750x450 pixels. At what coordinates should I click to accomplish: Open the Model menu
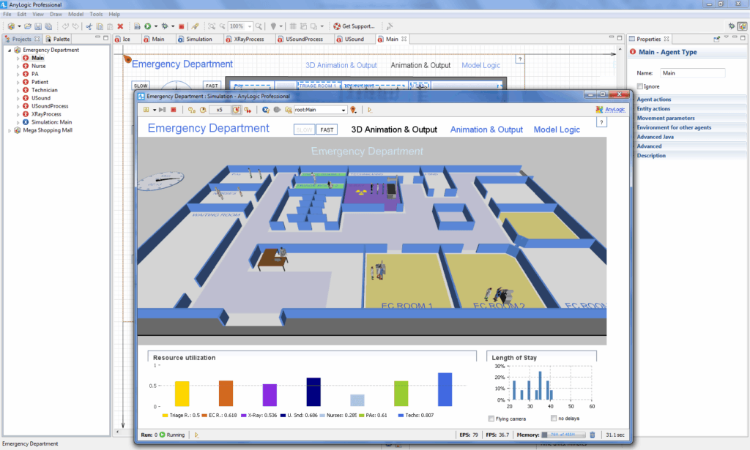point(75,15)
